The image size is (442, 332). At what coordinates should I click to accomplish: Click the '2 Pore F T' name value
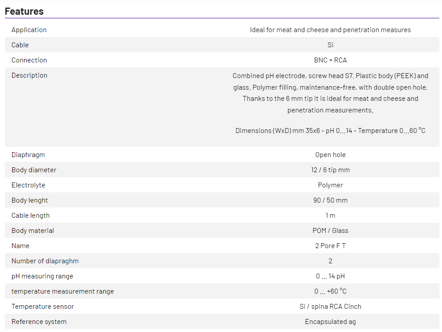tap(330, 246)
